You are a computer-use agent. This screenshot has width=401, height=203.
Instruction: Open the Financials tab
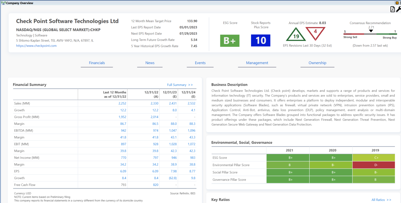(x=97, y=63)
